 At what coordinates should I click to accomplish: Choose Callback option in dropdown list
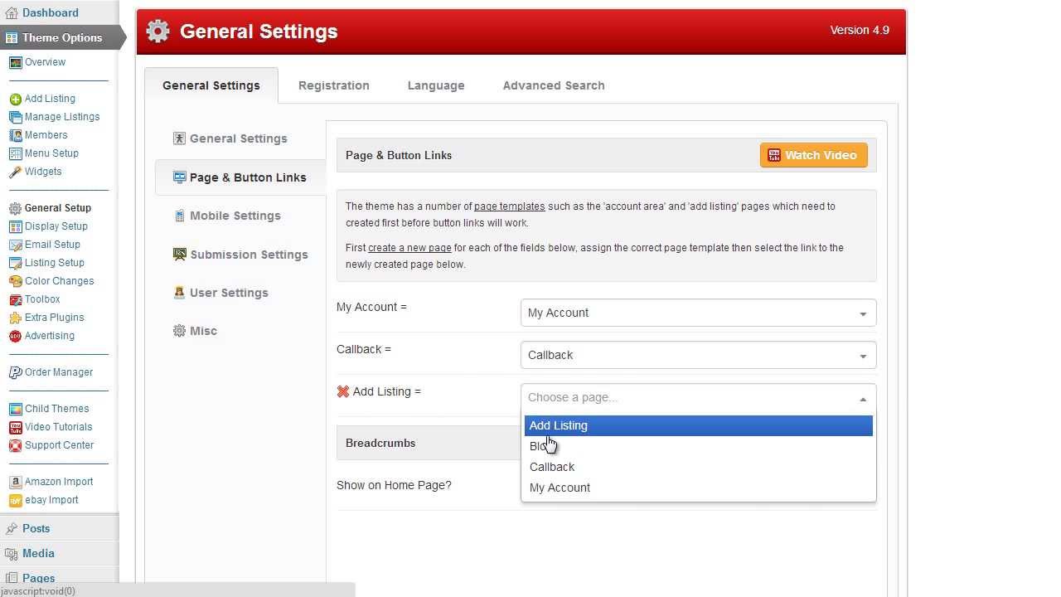[698, 467]
